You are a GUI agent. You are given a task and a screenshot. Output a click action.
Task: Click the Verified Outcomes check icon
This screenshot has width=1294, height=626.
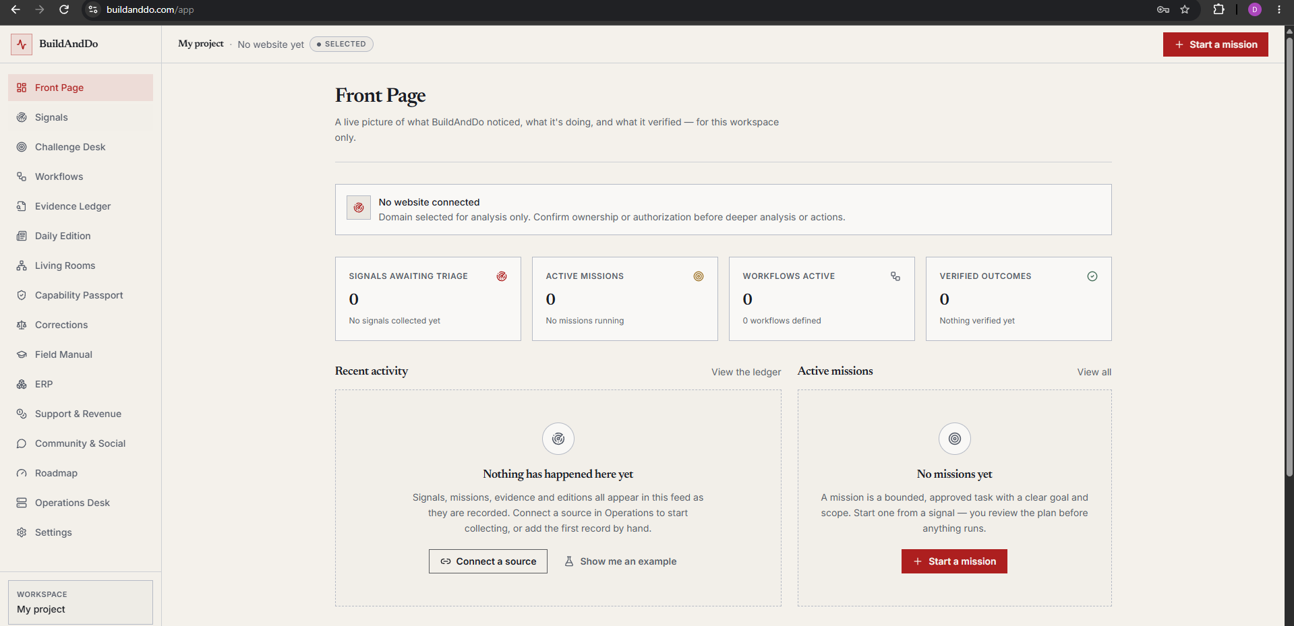(x=1092, y=276)
